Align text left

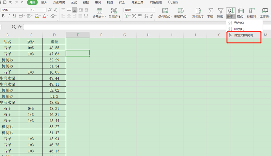(x=63, y=16)
